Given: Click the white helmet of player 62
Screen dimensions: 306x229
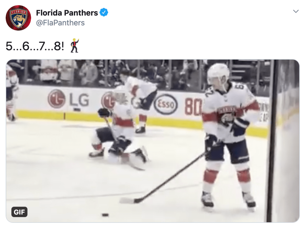Looking at the screenshot, I should (218, 72).
